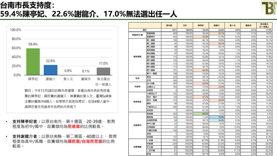Click the '投票意願' group label

137,147
